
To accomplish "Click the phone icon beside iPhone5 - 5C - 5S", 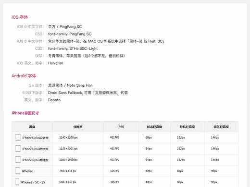I will (x=17, y=182).
